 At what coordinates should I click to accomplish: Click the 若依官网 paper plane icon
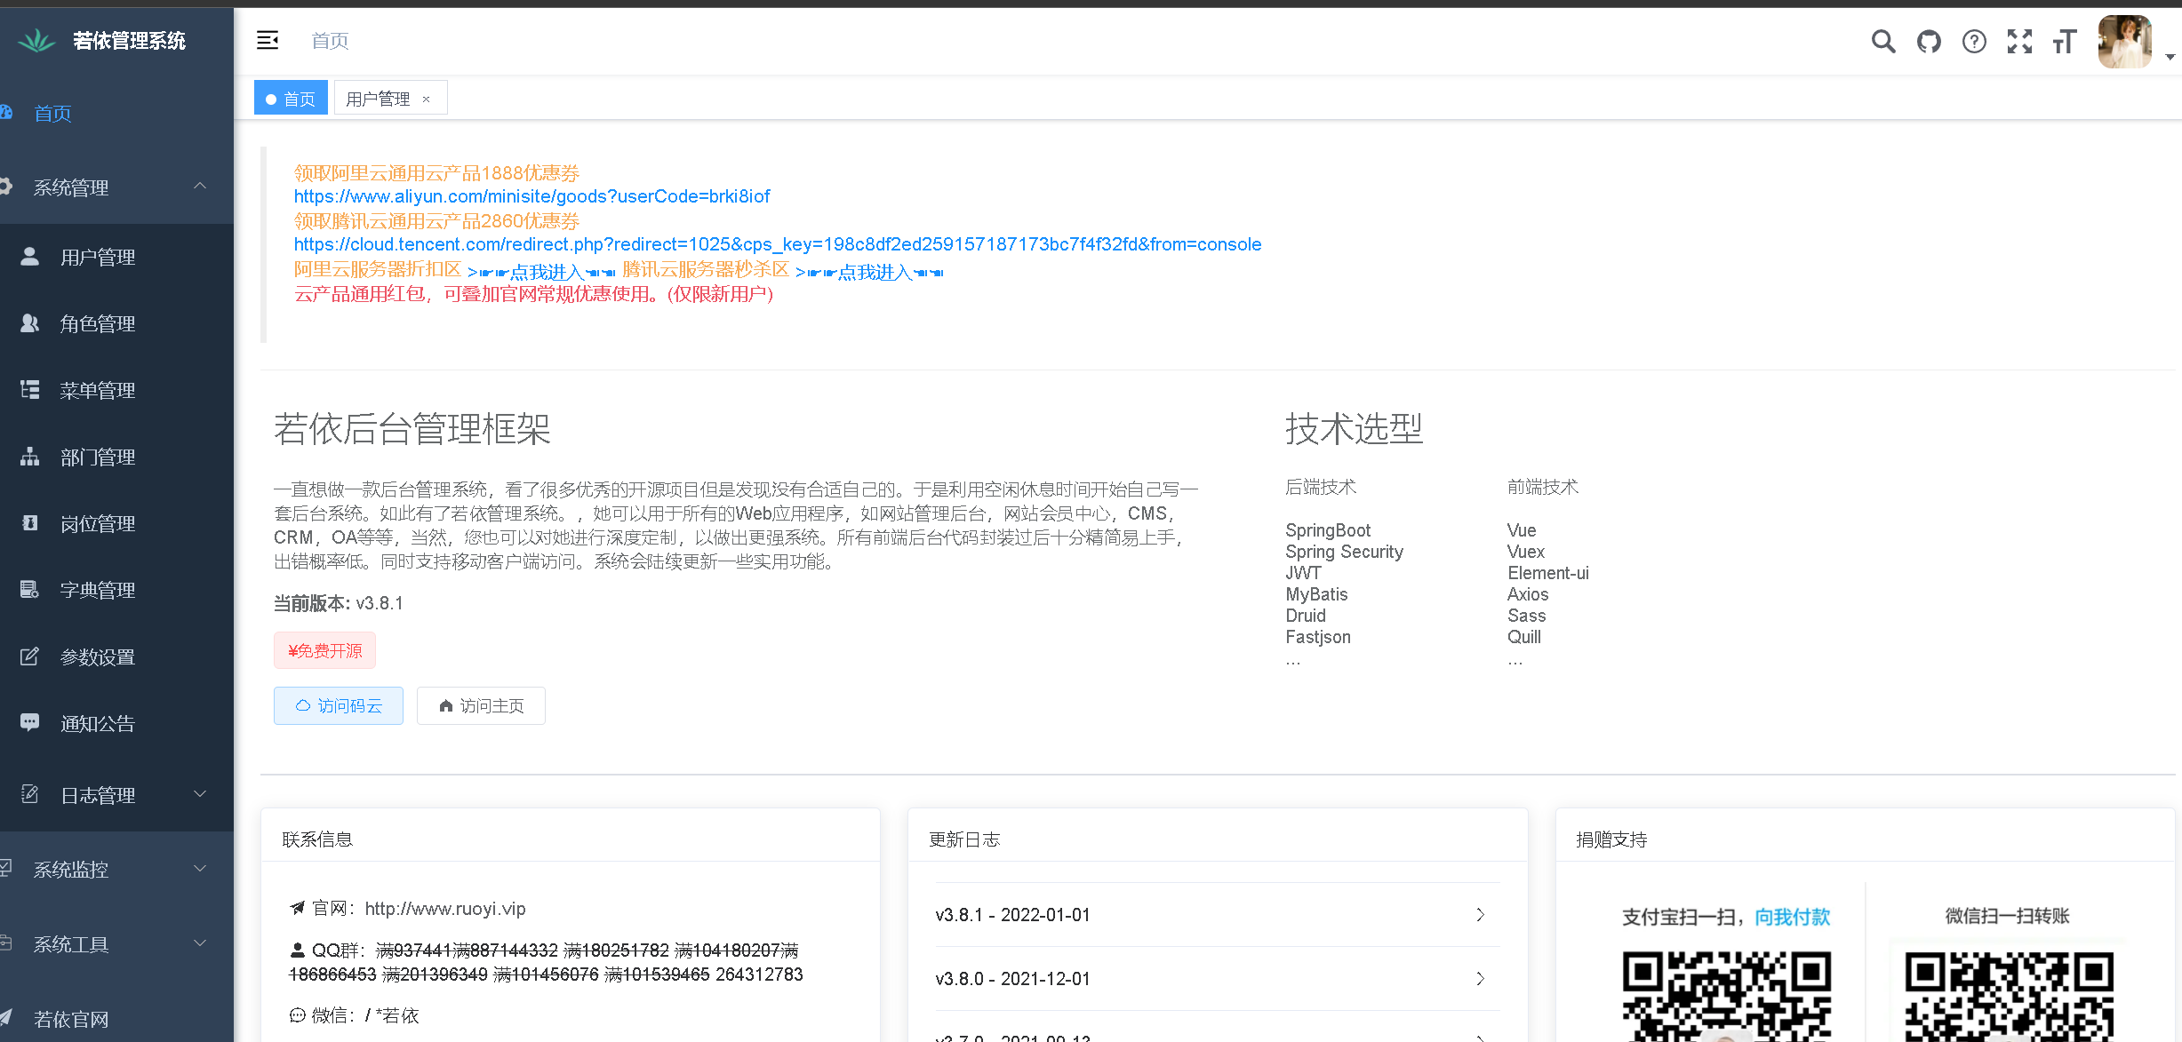[5, 1018]
